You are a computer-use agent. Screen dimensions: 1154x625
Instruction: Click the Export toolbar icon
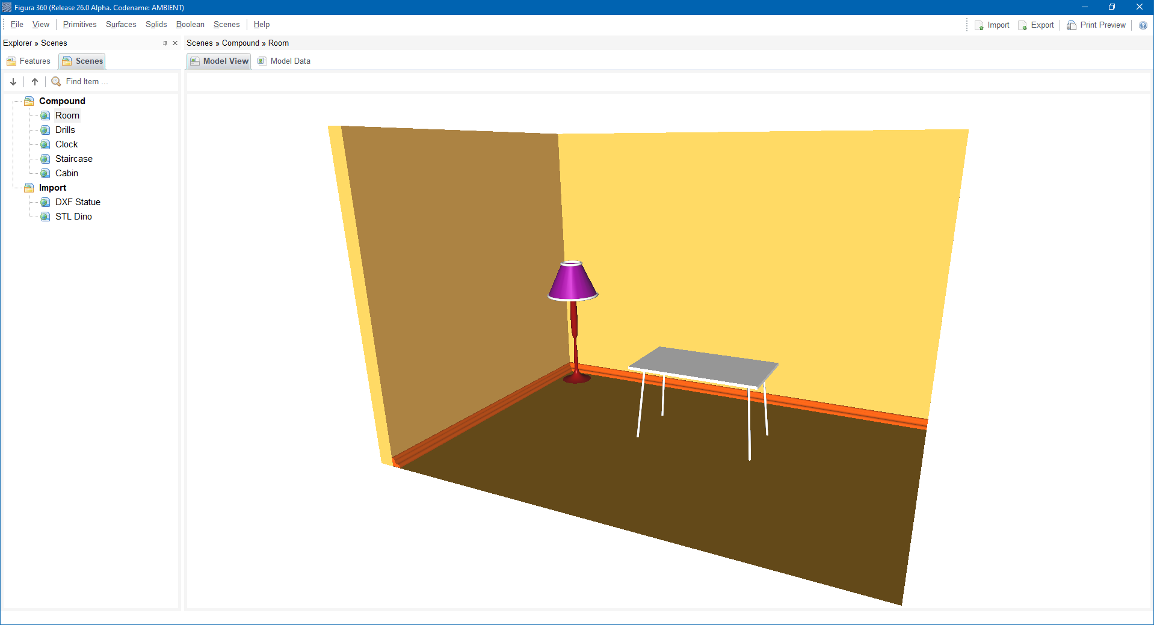[1023, 25]
